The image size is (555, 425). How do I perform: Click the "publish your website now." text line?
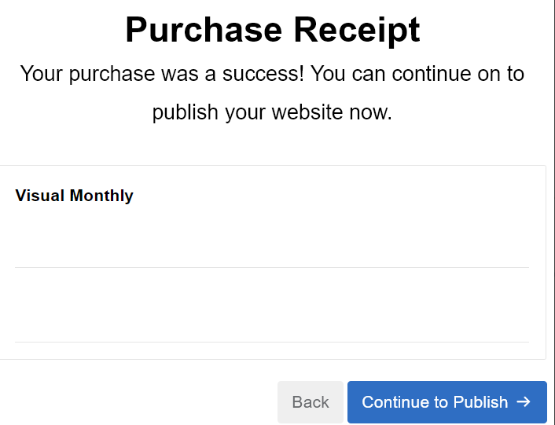272,112
